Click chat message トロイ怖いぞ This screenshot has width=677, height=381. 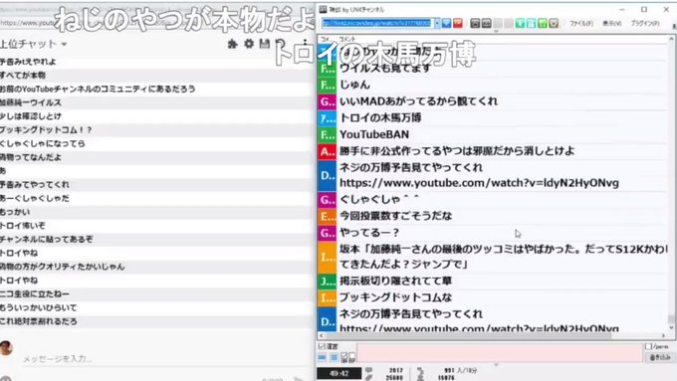[23, 226]
